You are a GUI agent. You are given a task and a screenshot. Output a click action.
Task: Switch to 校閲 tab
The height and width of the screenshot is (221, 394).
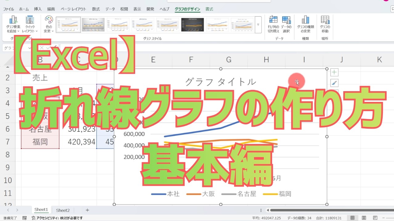click(x=124, y=9)
